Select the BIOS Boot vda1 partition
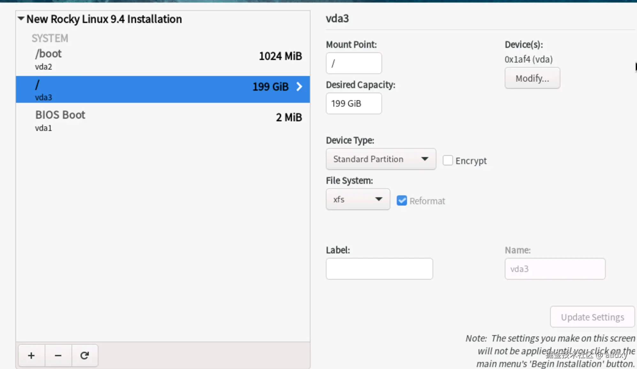The height and width of the screenshot is (369, 637). tap(128, 121)
